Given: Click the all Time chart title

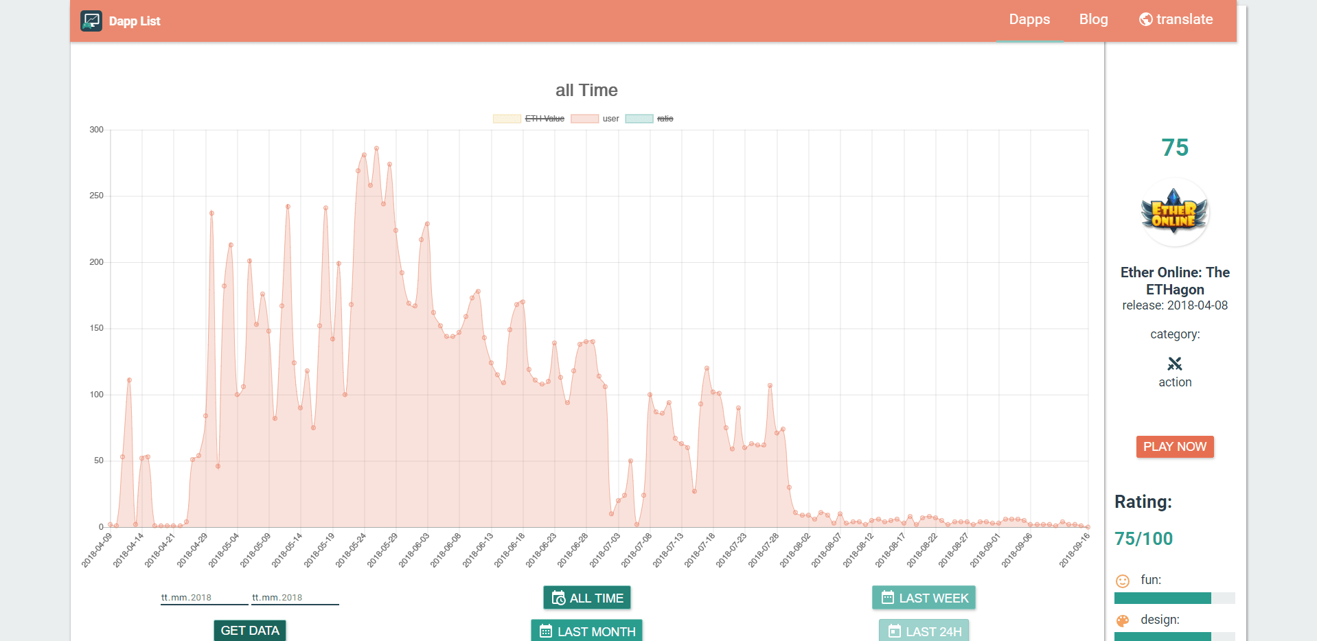Looking at the screenshot, I should click(x=586, y=91).
